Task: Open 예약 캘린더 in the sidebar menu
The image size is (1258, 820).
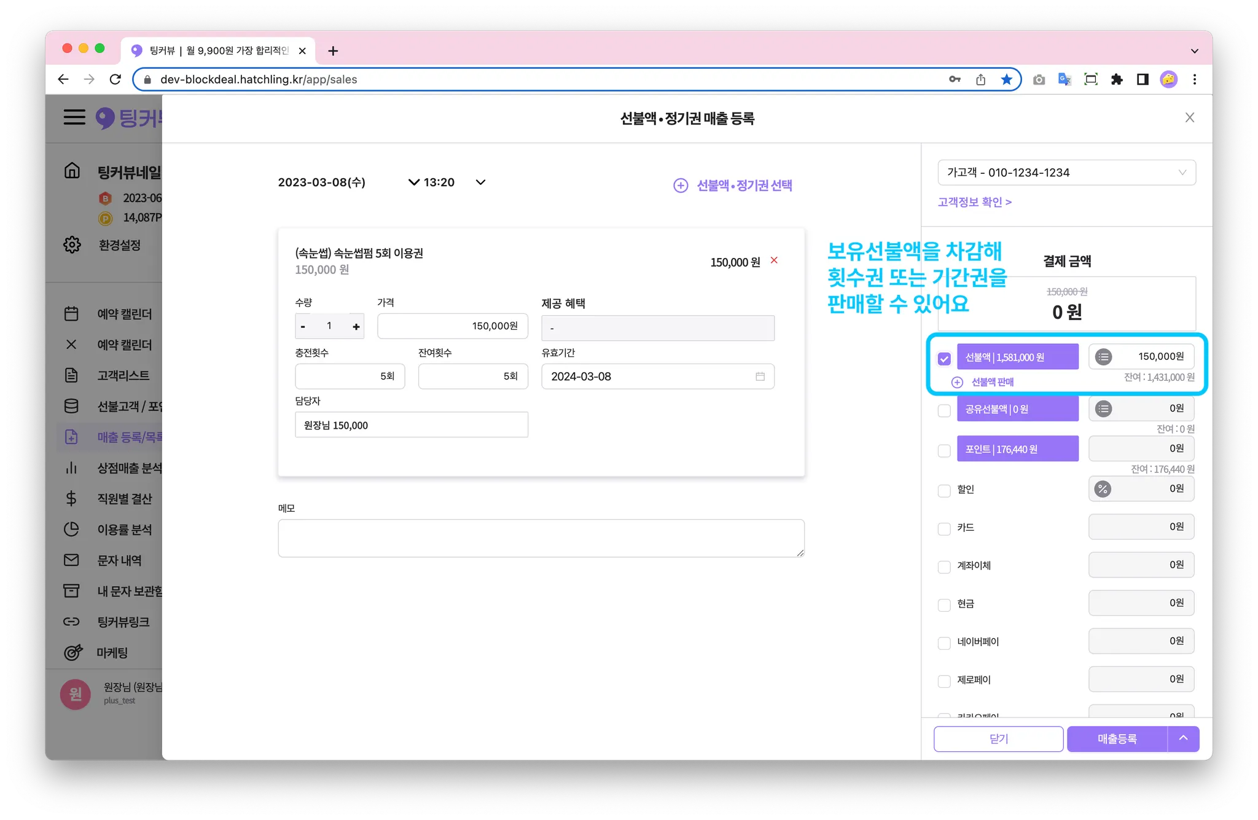Action: pyautogui.click(x=124, y=314)
